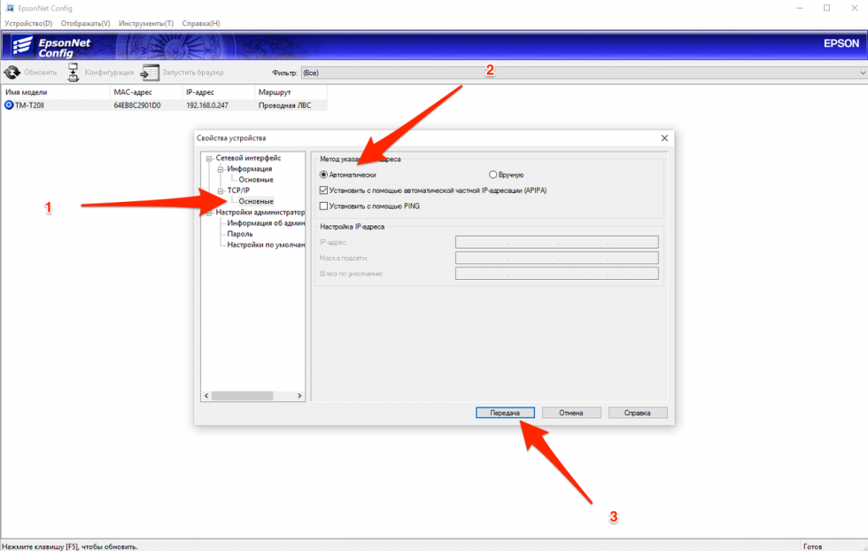Launch browser via Запустить браузер icon
This screenshot has height=551, width=868.
click(150, 73)
